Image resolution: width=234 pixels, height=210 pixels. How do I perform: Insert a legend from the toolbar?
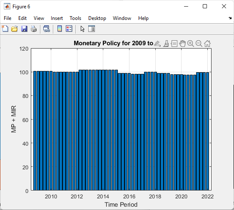[x=69, y=29]
